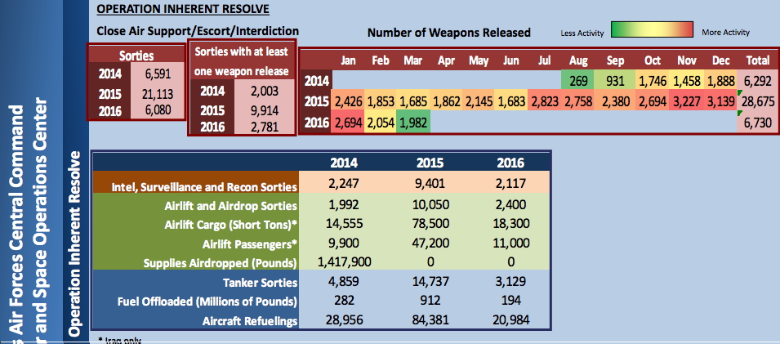The height and width of the screenshot is (344, 780).
Task: Select the 9,914 weapon release sorties value
Action: pyautogui.click(x=264, y=109)
